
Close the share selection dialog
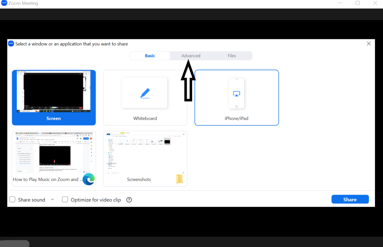click(x=369, y=44)
